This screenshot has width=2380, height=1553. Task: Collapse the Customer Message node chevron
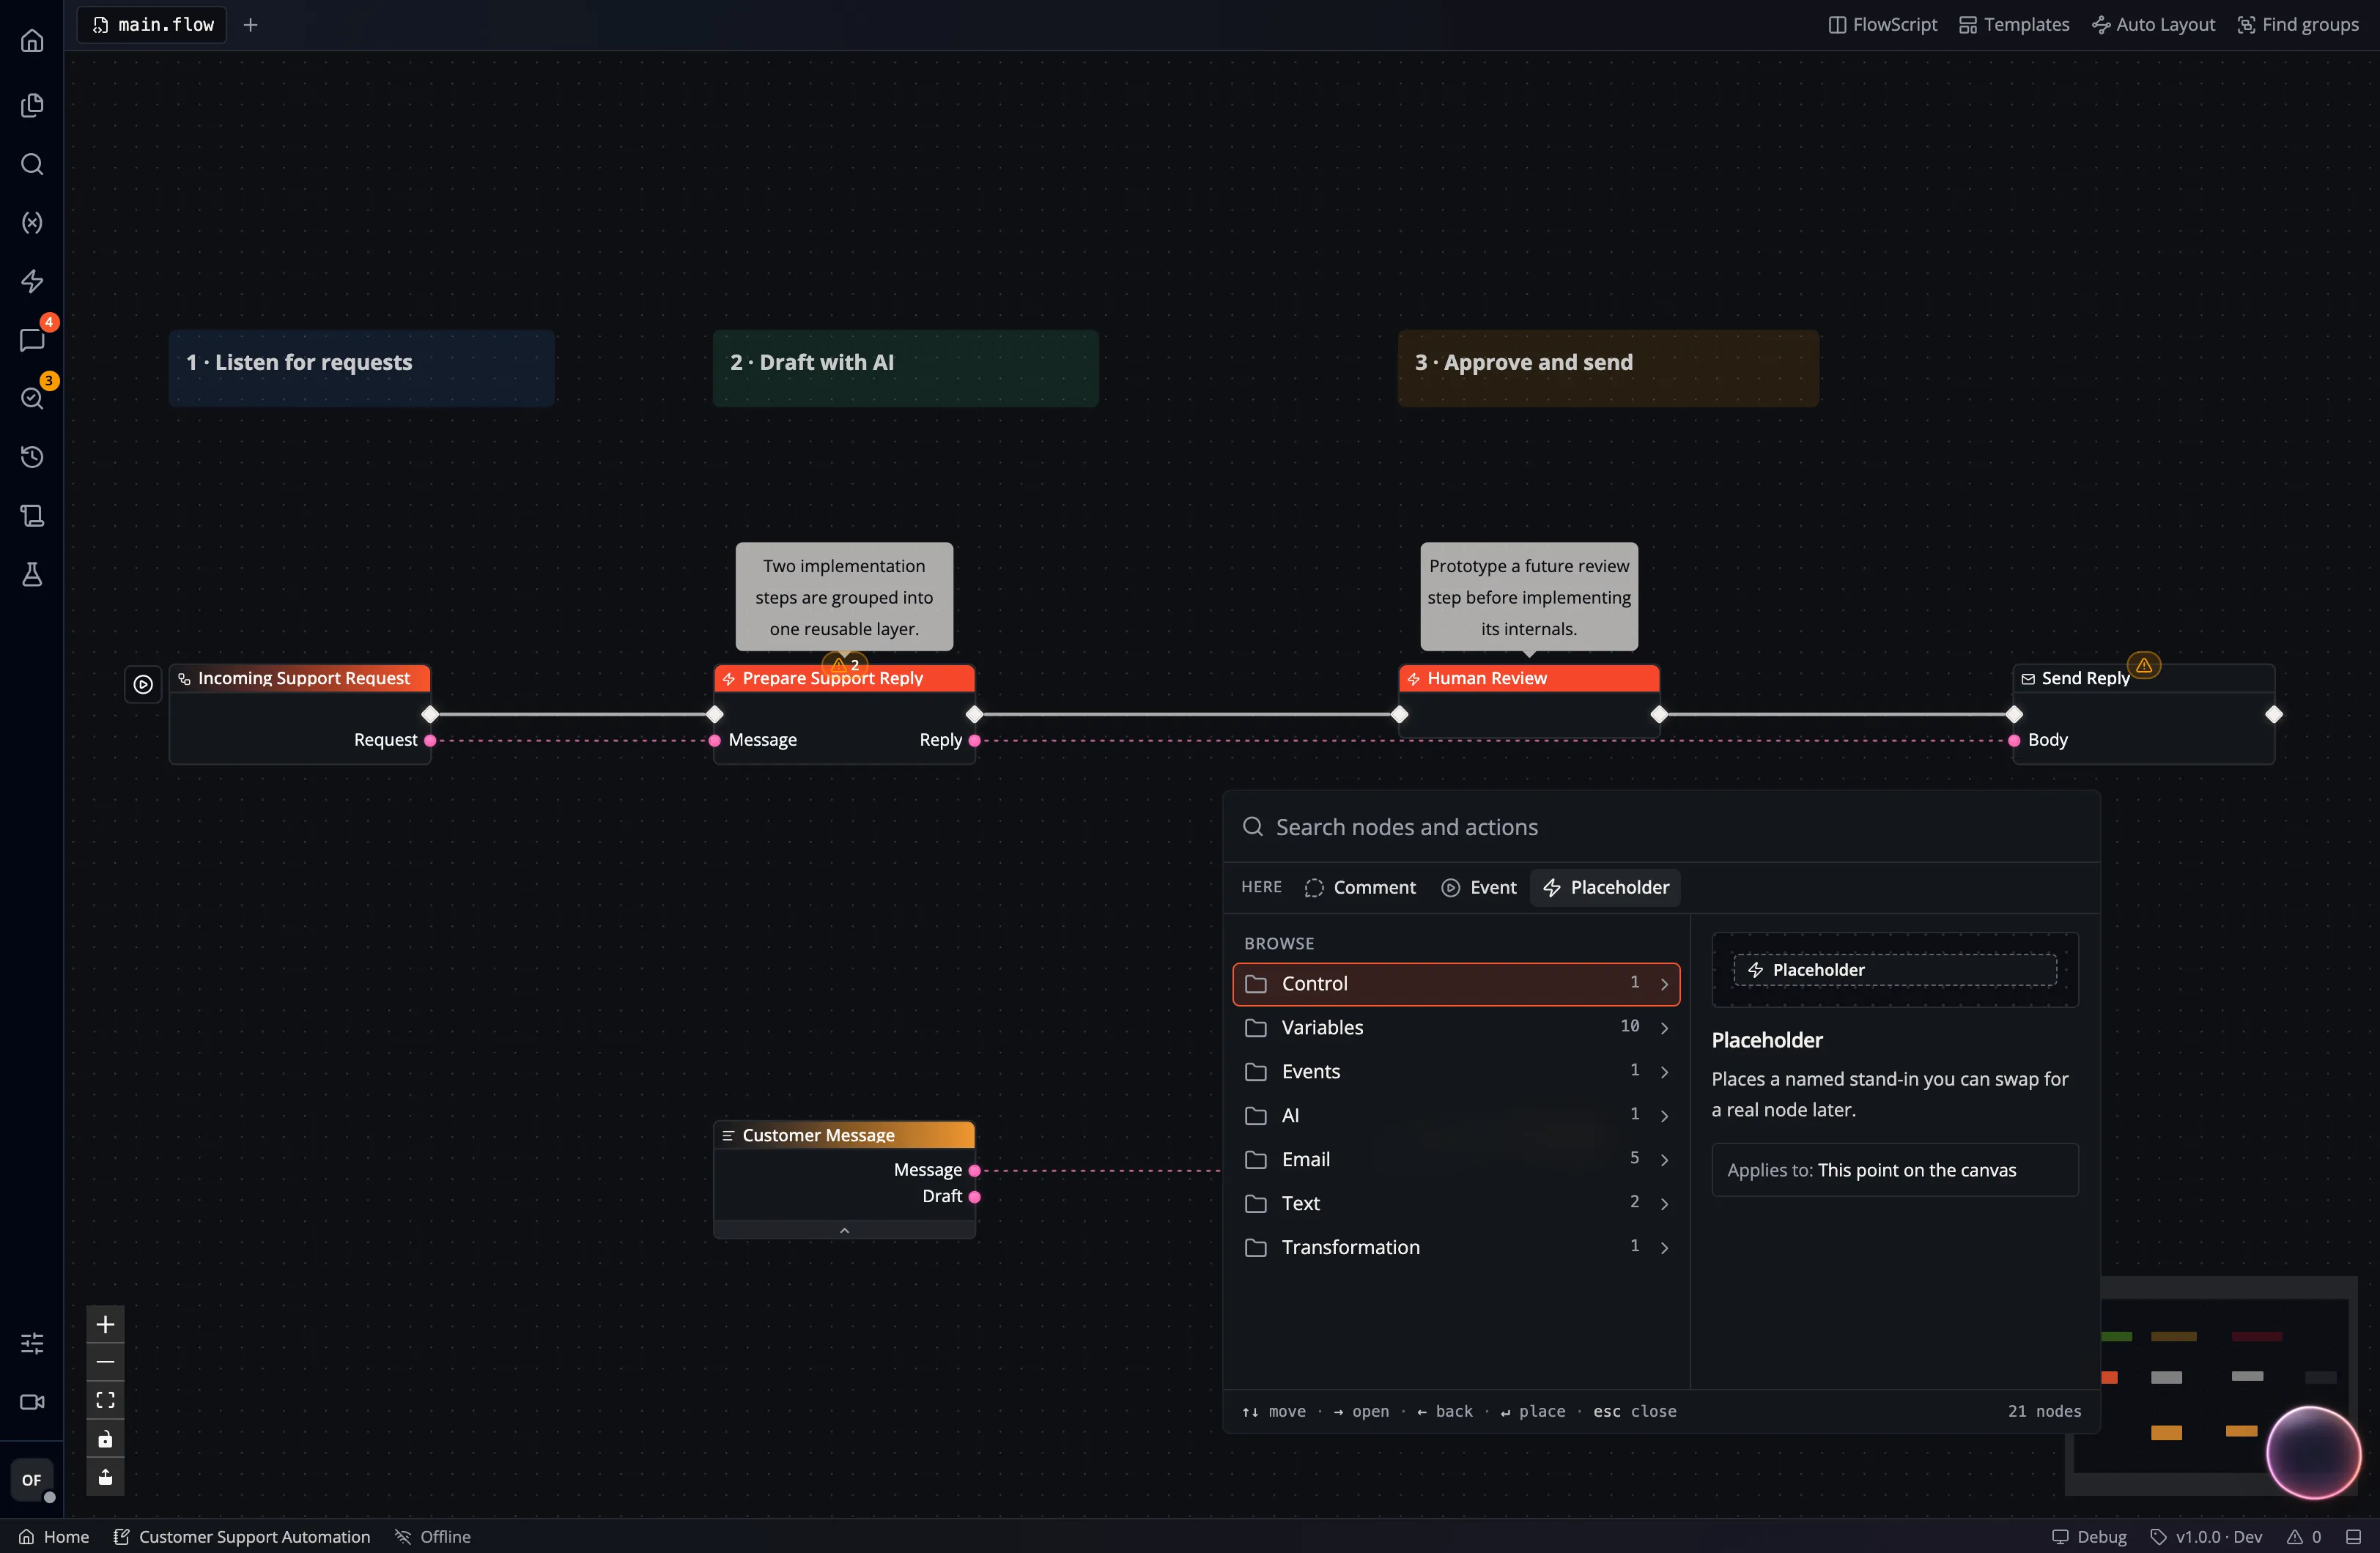(844, 1230)
